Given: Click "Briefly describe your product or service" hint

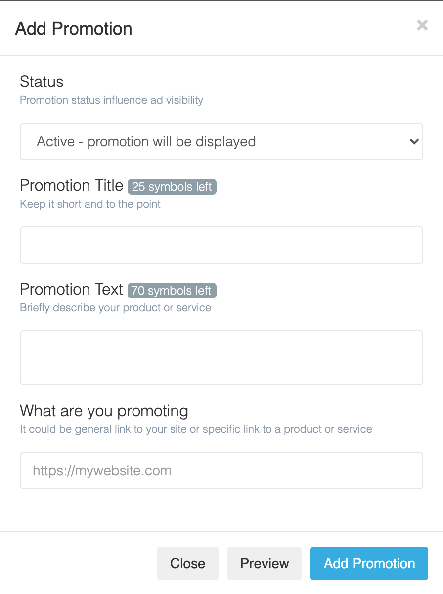Looking at the screenshot, I should [115, 308].
